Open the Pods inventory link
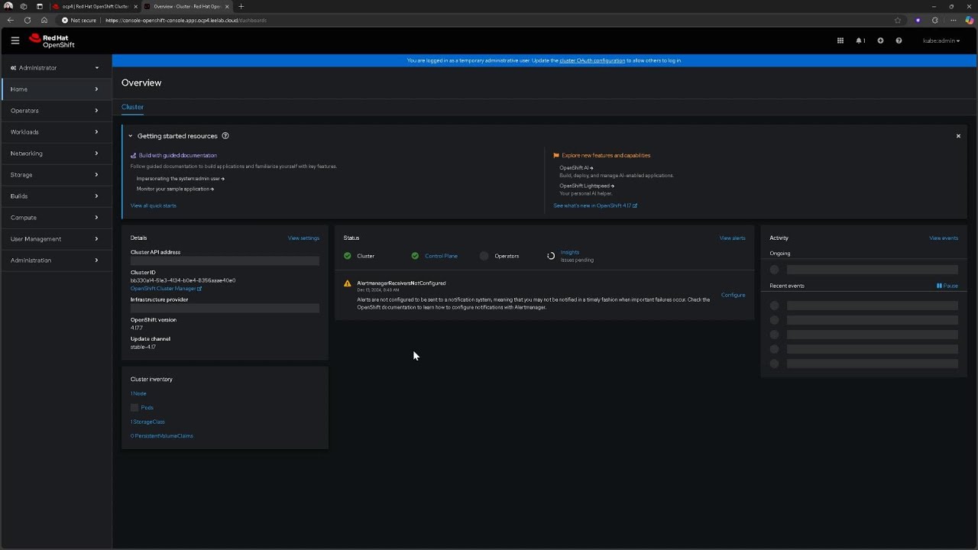This screenshot has width=978, height=550. click(x=147, y=408)
